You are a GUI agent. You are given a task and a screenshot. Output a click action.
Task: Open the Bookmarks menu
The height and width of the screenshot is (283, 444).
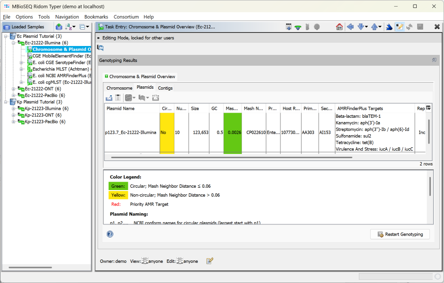click(96, 16)
